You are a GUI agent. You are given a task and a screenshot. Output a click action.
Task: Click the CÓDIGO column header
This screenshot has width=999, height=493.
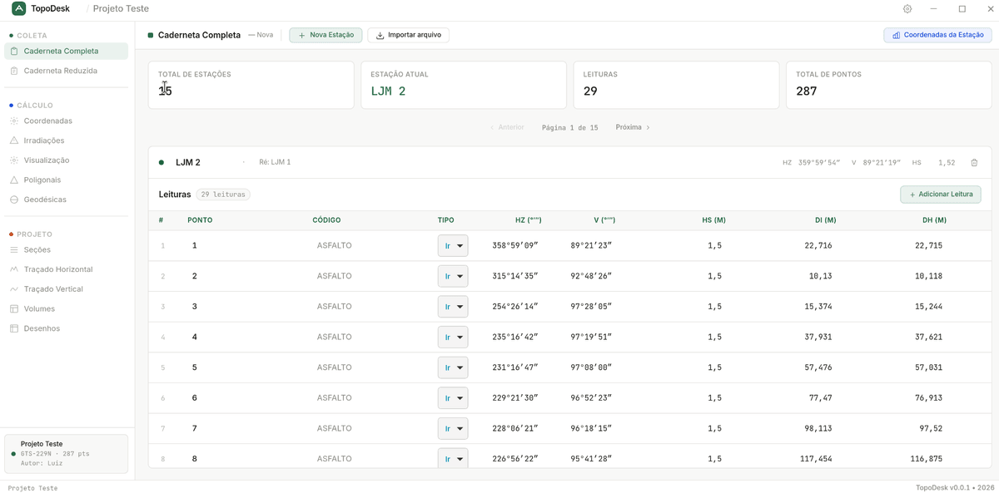tap(326, 220)
